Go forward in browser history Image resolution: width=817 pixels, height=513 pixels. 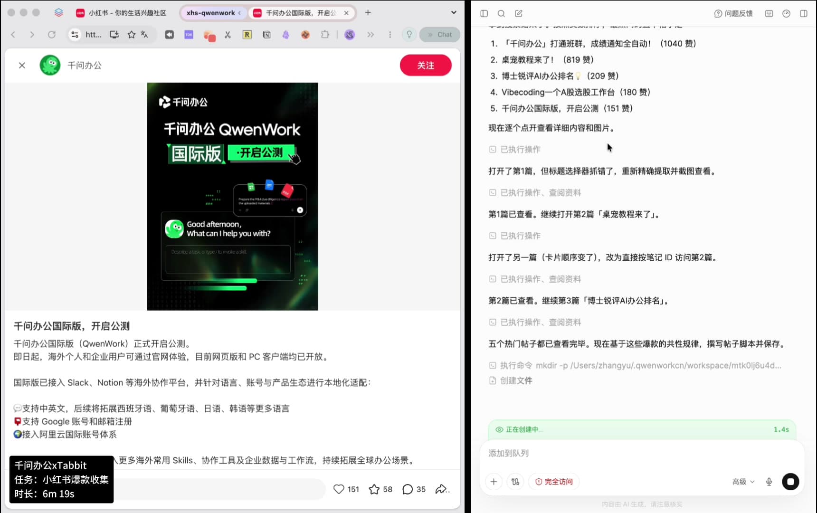click(x=32, y=35)
